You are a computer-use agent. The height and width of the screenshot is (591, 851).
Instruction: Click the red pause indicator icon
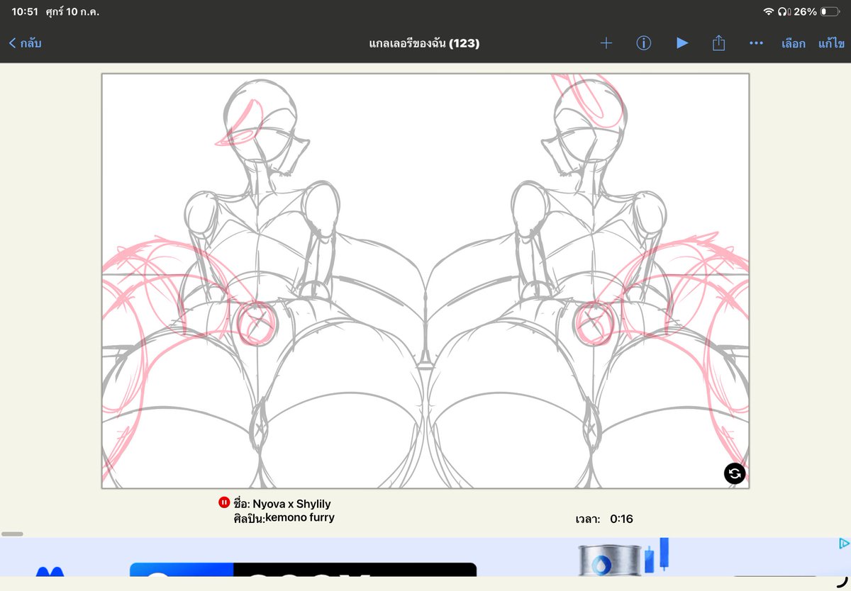(224, 502)
